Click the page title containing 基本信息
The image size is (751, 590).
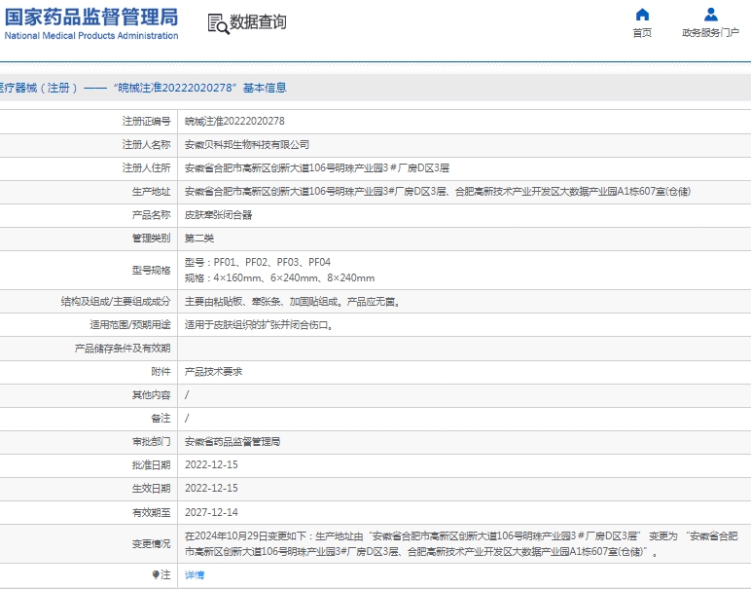pyautogui.click(x=143, y=88)
